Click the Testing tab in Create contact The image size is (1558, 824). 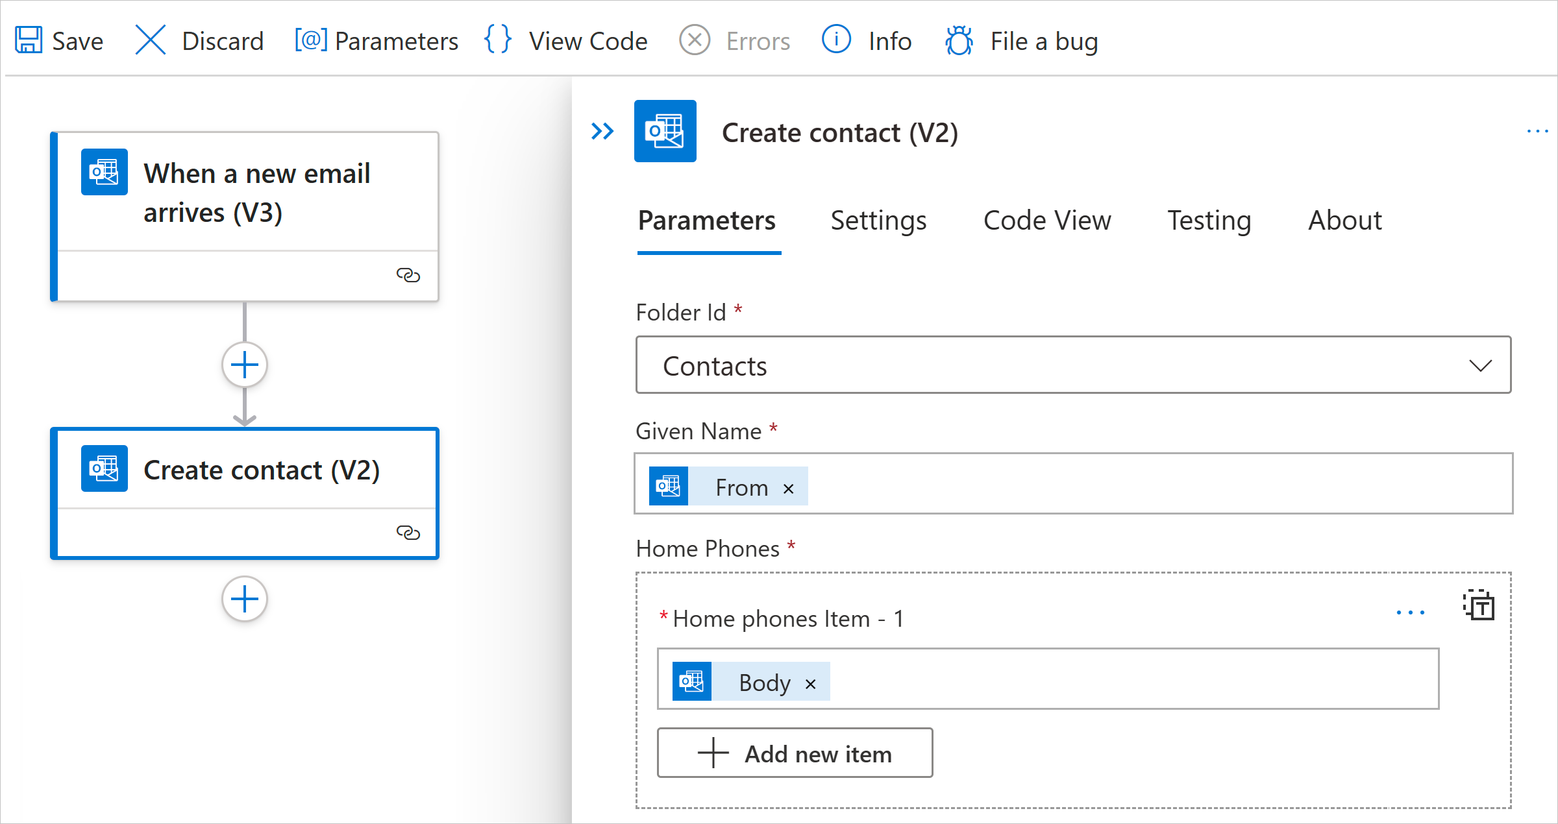[1207, 219]
